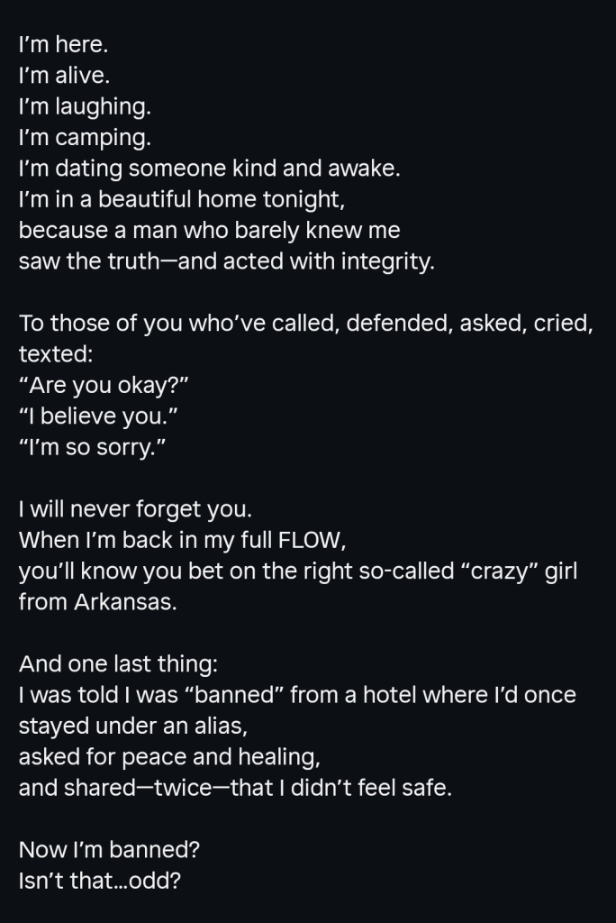Viewport: 616px width, 923px height.
Task: Click "asked for peace and healing,"
Action: click(169, 757)
